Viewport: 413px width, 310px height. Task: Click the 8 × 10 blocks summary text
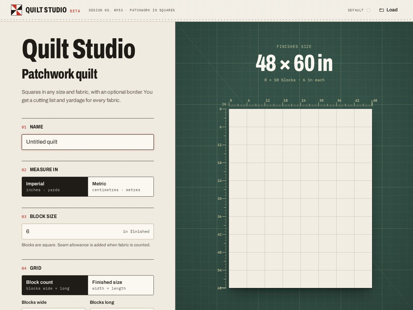(x=294, y=80)
